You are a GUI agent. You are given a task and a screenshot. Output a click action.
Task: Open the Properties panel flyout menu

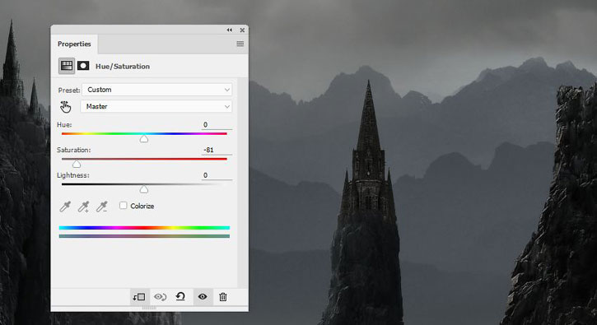(240, 44)
